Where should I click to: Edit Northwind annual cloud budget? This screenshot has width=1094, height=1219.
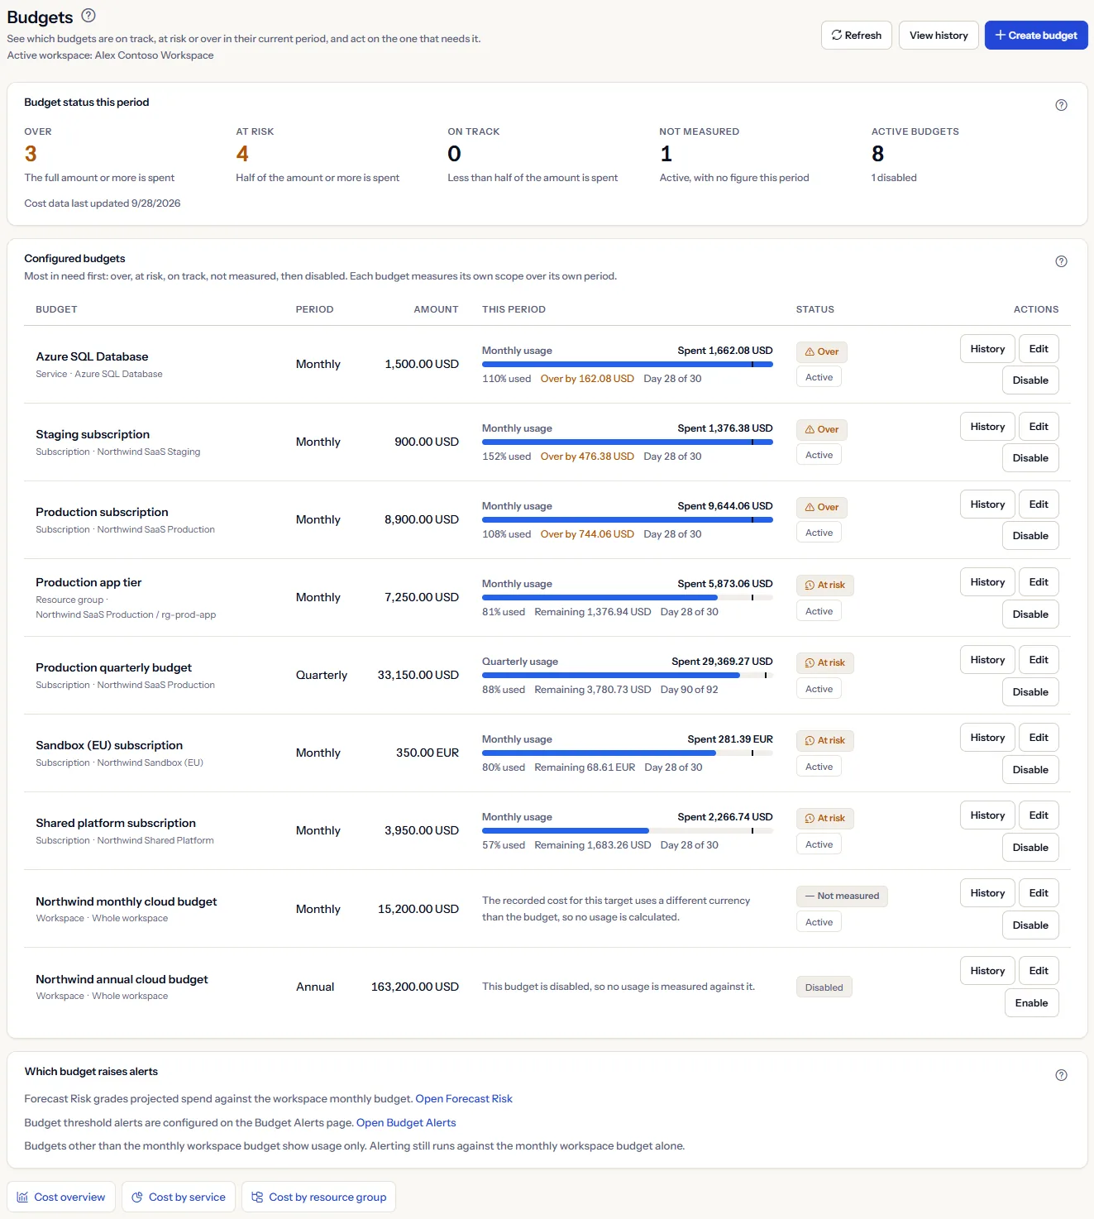click(1039, 971)
